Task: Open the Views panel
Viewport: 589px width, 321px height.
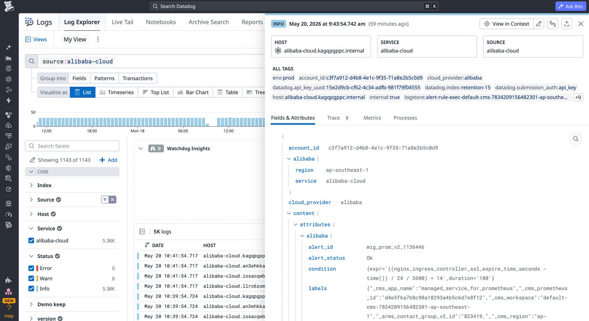Action: 36,39
